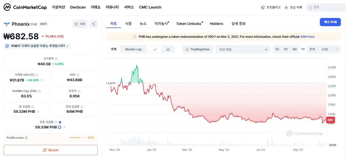
Task: Switch to the 시장 tab
Action: tap(128, 24)
